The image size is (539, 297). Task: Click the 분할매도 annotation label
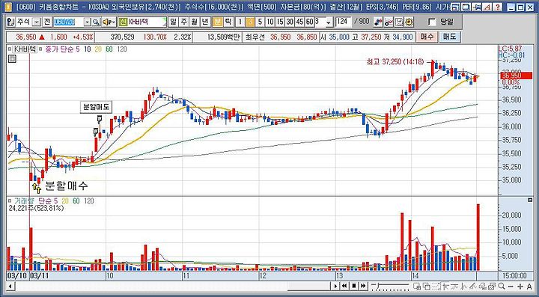pyautogui.click(x=96, y=107)
